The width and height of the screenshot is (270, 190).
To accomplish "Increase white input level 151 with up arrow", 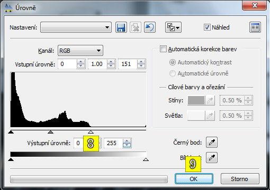I will click(x=141, y=62).
